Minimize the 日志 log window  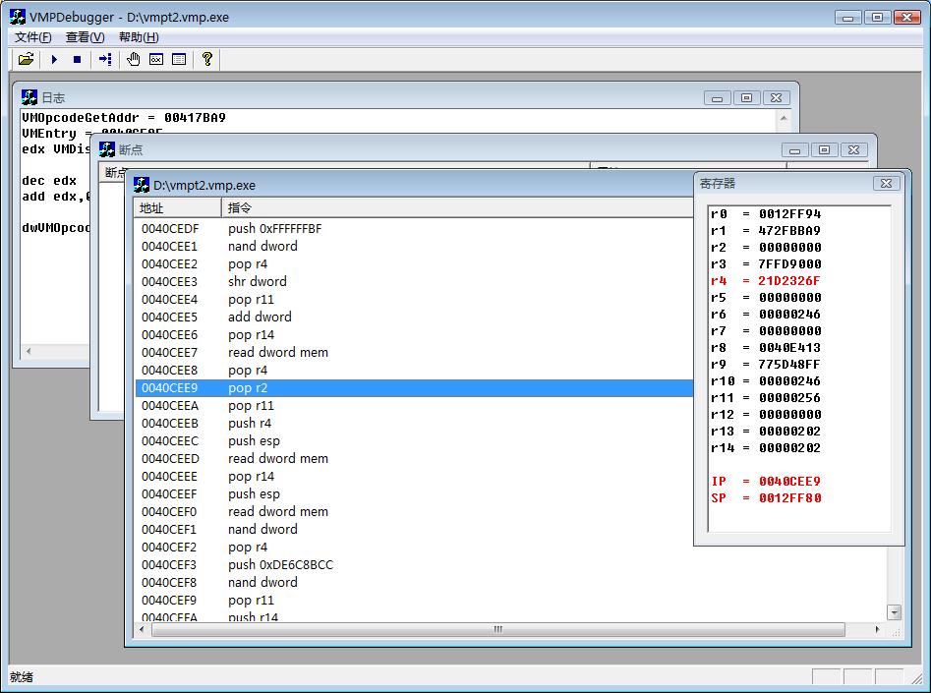(718, 98)
